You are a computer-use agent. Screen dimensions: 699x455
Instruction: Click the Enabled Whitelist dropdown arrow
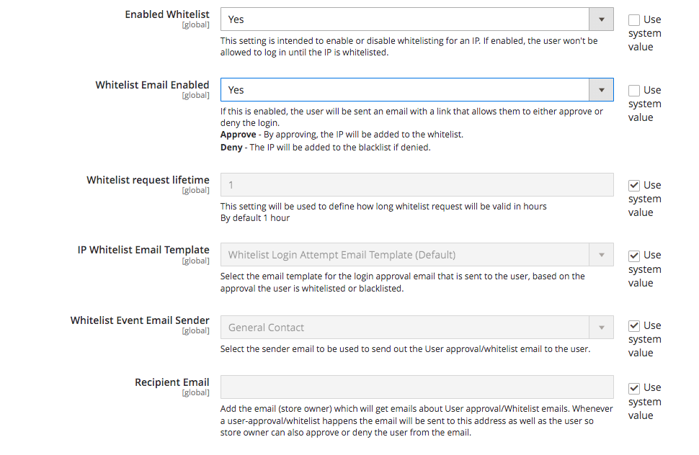[x=601, y=19]
